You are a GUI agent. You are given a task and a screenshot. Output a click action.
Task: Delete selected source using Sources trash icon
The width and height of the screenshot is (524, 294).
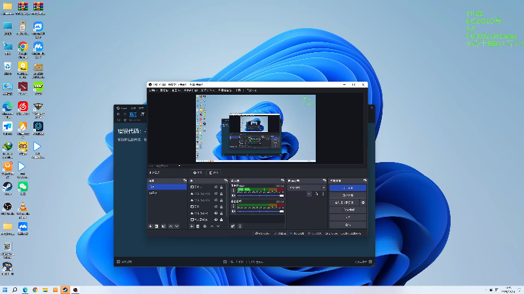(198, 226)
